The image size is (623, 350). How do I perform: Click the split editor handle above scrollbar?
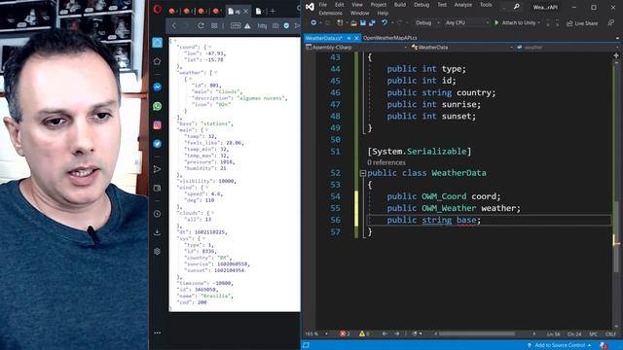point(616,55)
